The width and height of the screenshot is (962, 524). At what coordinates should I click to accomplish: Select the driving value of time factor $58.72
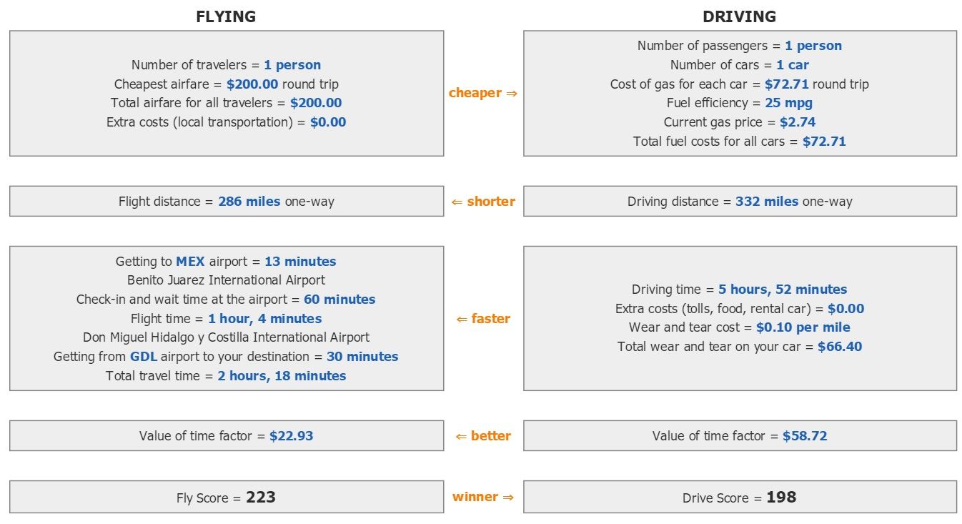[x=805, y=436]
